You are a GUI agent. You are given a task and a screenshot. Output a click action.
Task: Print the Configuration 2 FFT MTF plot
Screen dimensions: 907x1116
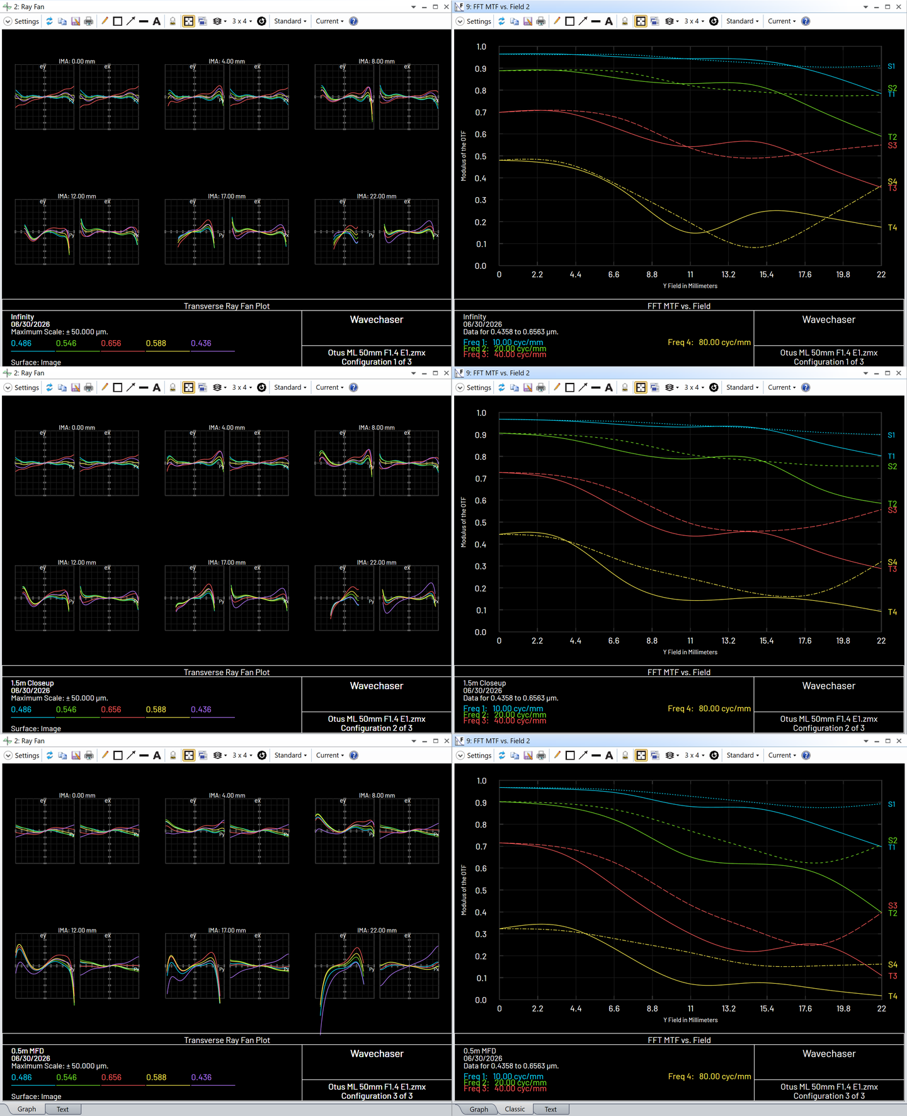(x=541, y=388)
